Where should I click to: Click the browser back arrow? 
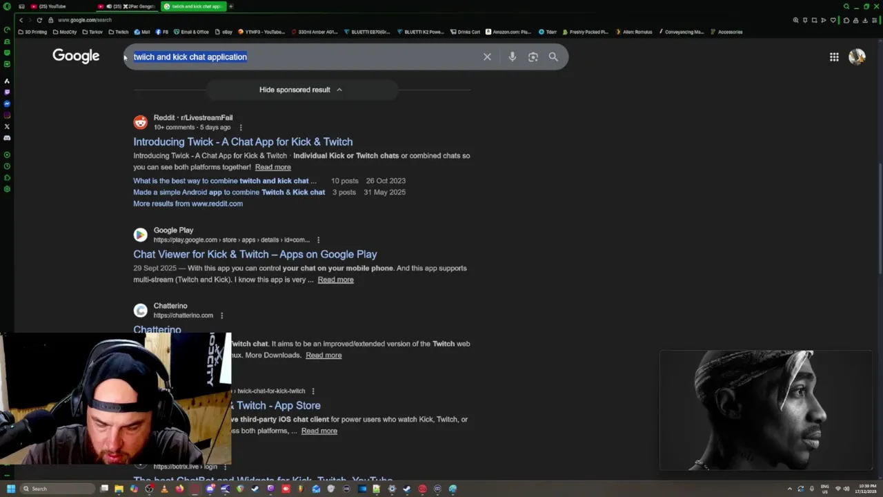pyautogui.click(x=21, y=20)
